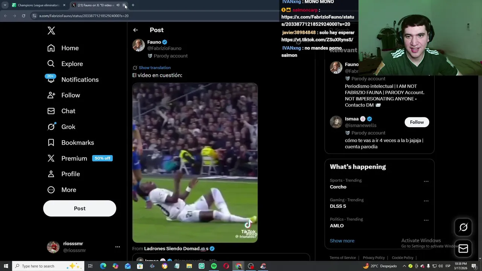The width and height of the screenshot is (482, 271).
Task: Switch the ESP input language
Action: 448,266
